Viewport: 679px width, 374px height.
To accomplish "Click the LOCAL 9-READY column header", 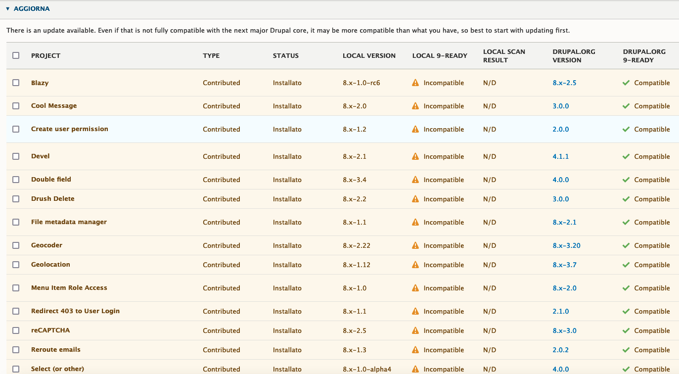I will coord(440,55).
